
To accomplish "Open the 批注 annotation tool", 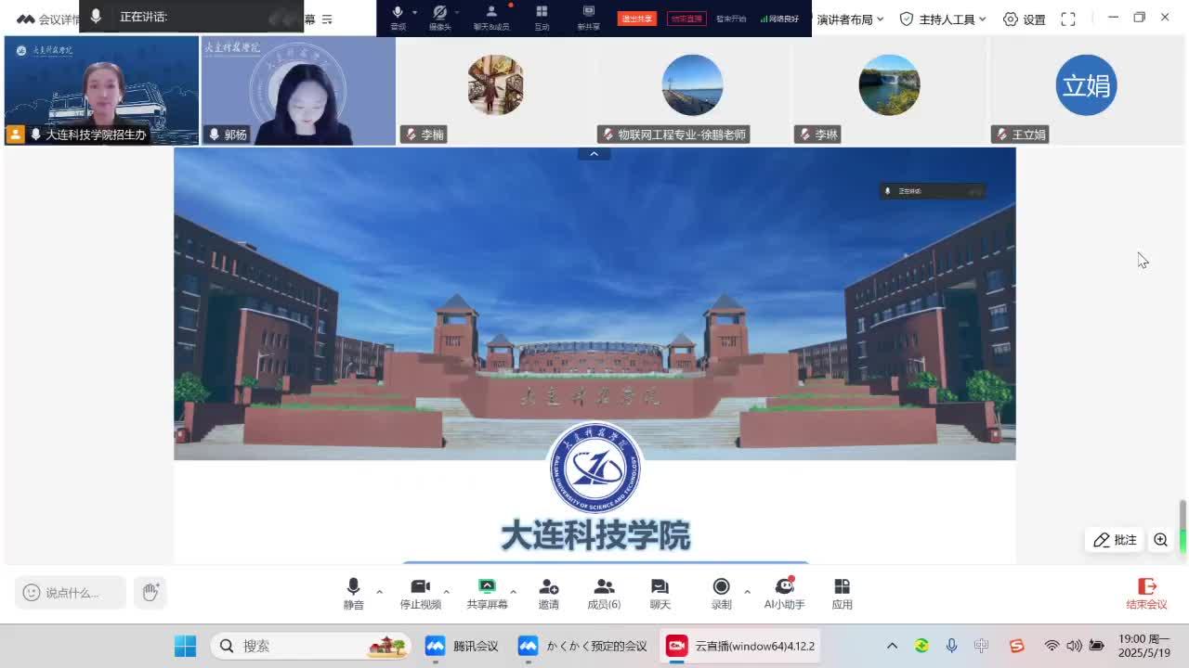I will [x=1115, y=540].
